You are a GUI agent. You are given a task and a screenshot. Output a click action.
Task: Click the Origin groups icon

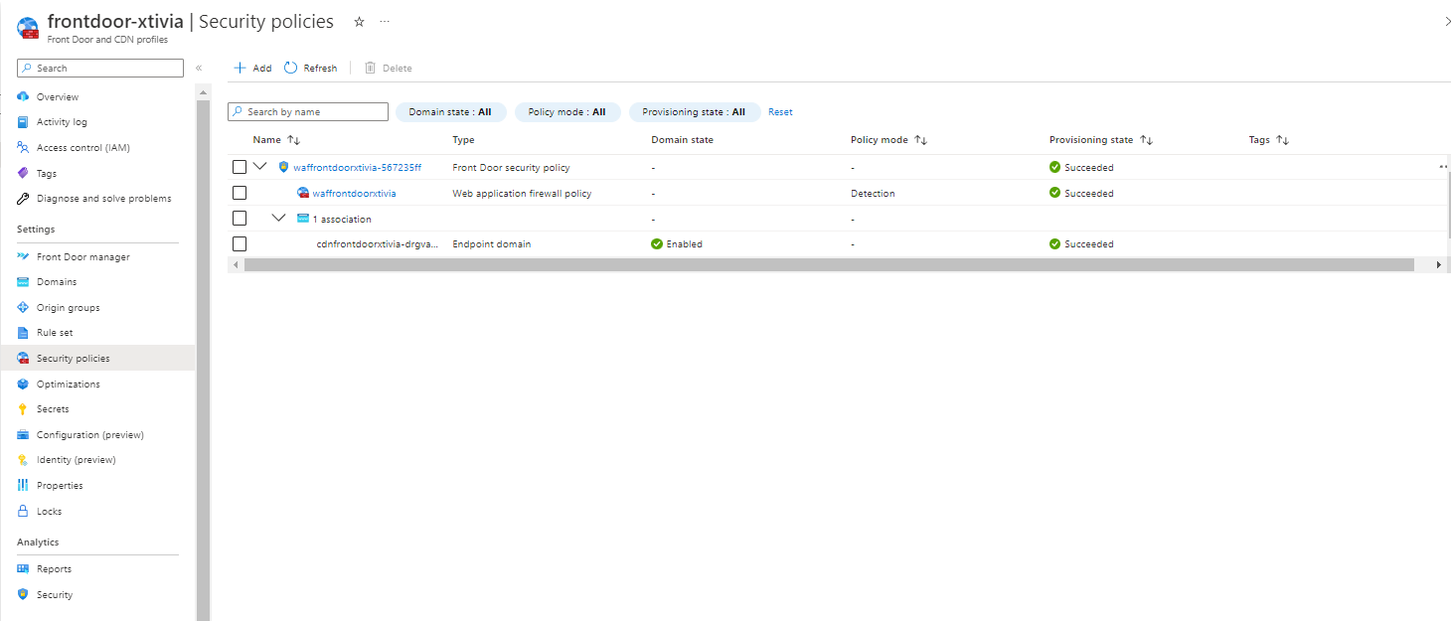(23, 307)
